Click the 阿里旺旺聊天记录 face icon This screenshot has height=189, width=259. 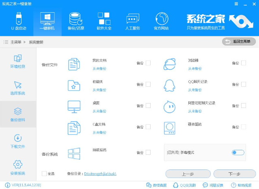click(169, 107)
